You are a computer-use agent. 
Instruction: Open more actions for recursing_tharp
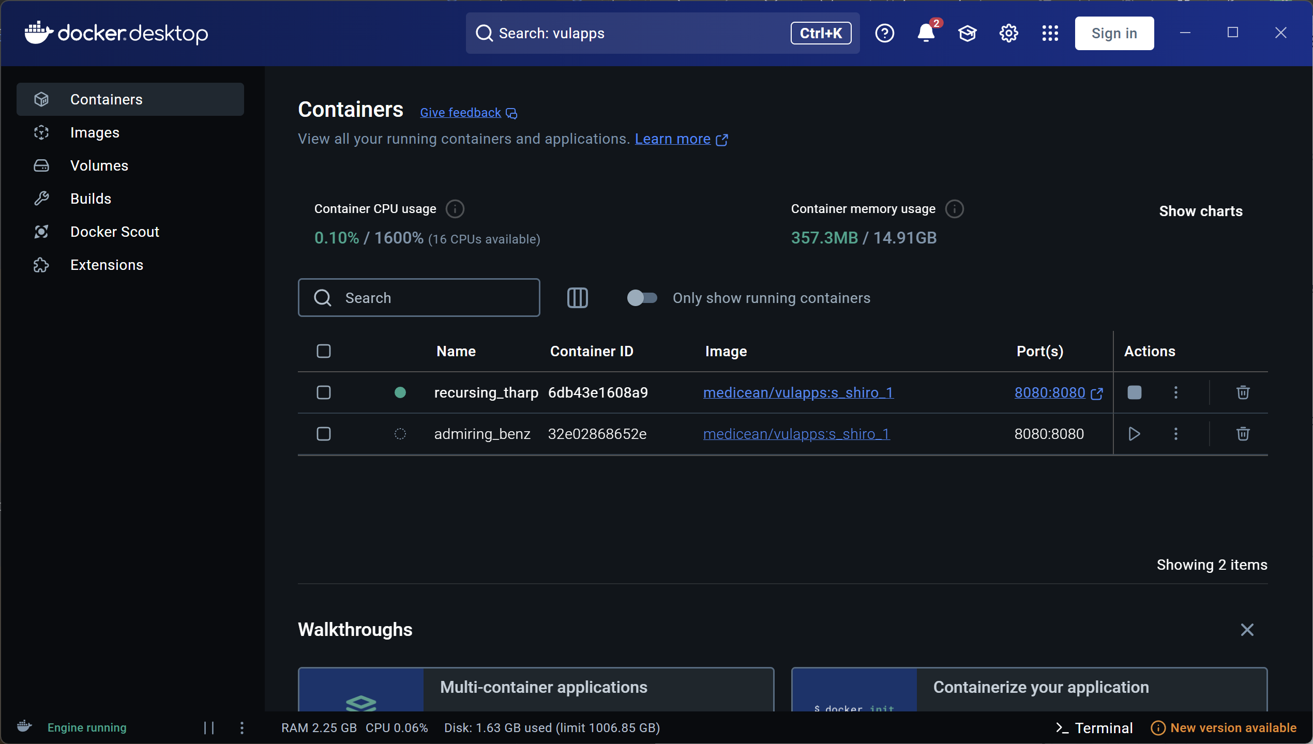pos(1175,392)
